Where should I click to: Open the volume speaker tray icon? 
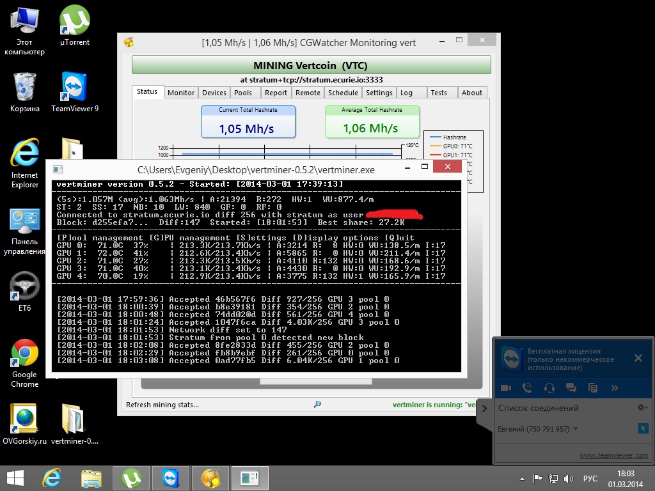[x=569, y=478]
